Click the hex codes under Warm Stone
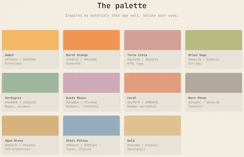 pos(204,102)
